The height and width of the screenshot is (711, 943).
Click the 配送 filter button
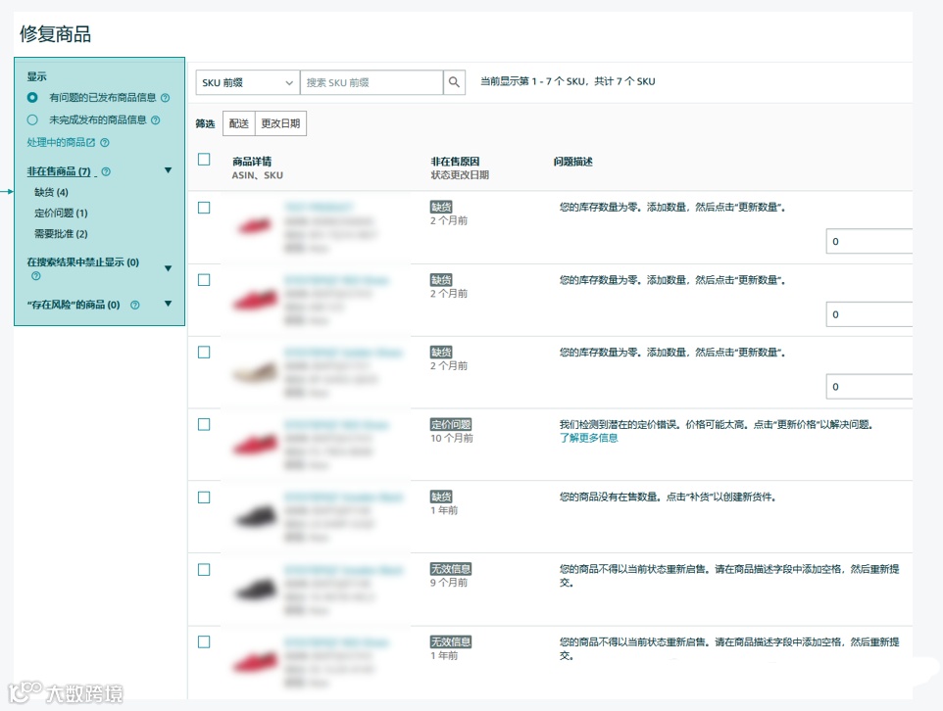click(239, 123)
